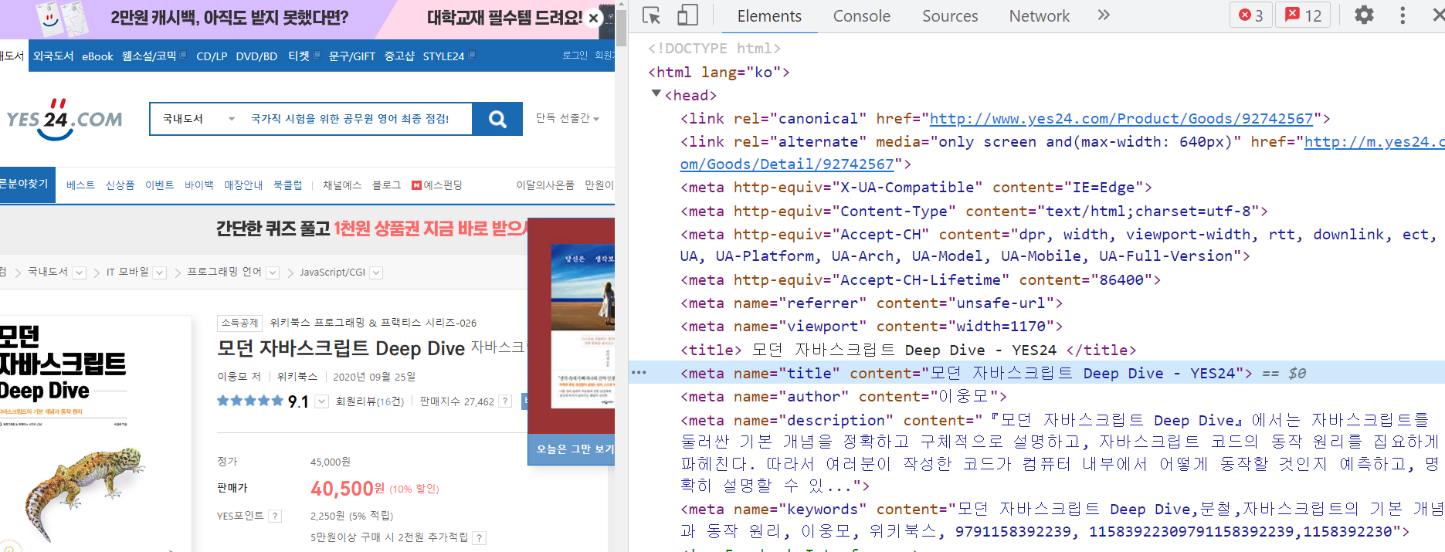
Task: Click the popup advertisement book image
Action: [x=583, y=326]
